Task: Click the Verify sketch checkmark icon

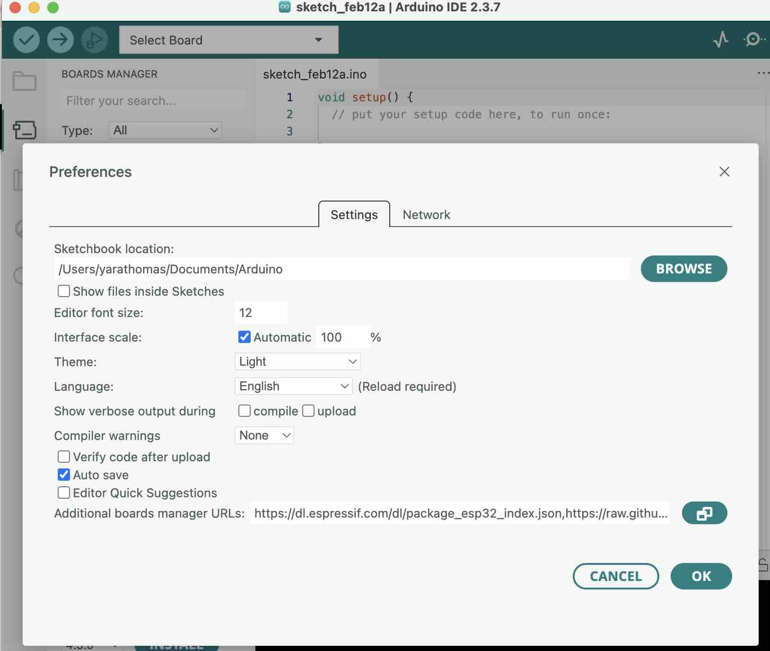Action: [26, 40]
